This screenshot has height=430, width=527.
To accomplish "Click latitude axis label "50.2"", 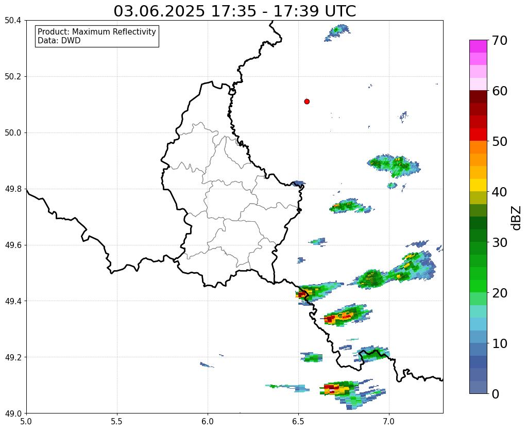I will click(13, 77).
